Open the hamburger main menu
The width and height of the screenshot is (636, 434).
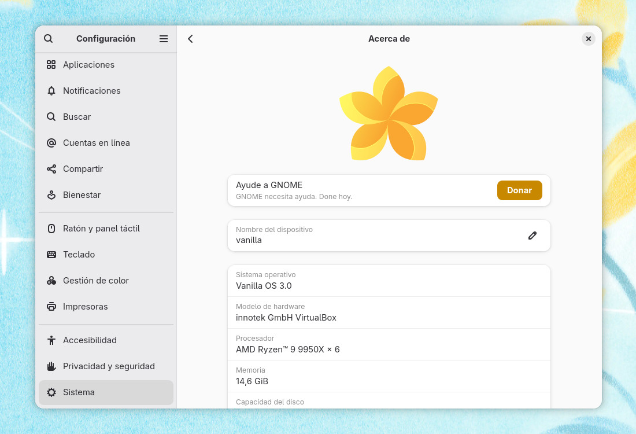(164, 39)
